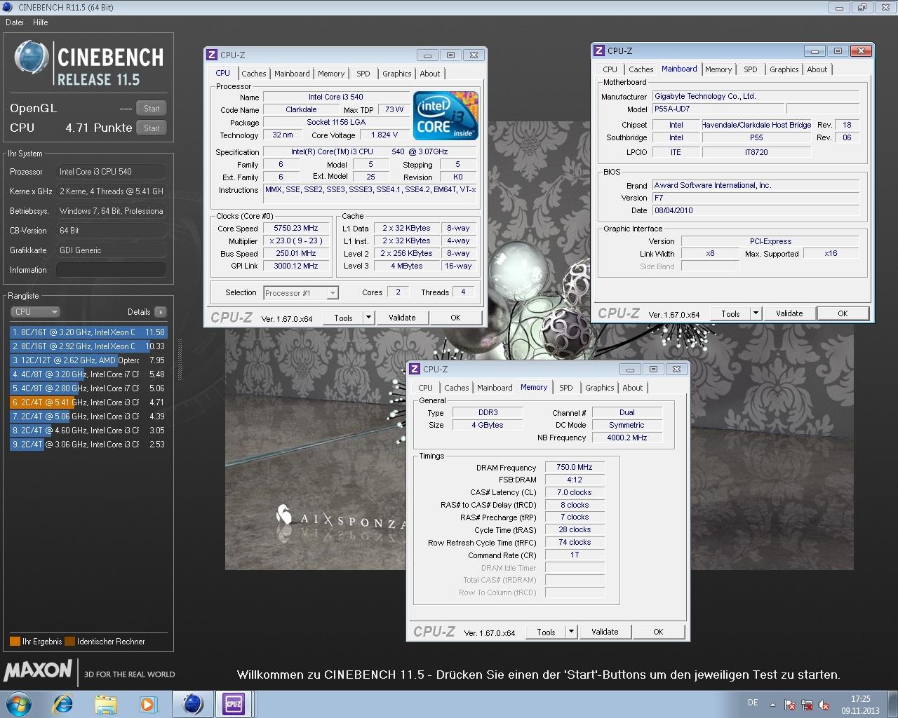Image resolution: width=898 pixels, height=718 pixels.
Task: Open About tab in CPU window
Action: tap(430, 74)
